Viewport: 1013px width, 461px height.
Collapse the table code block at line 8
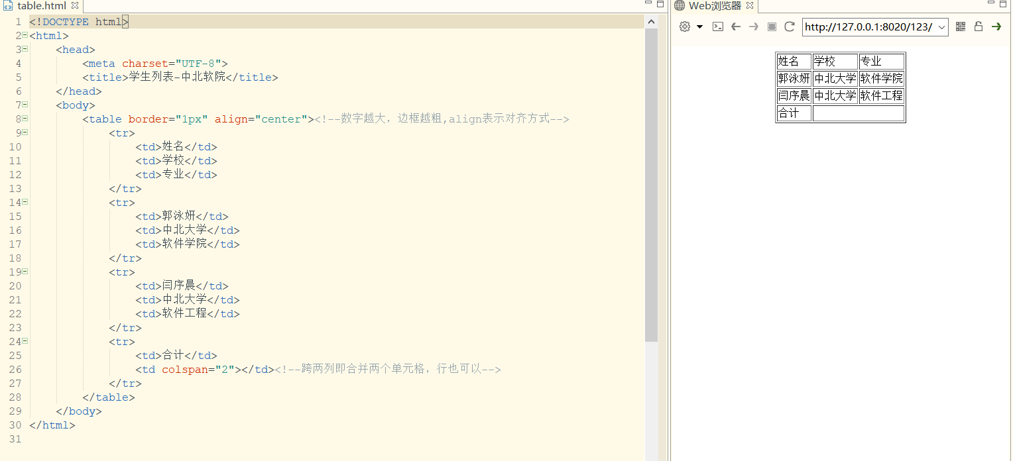(x=25, y=119)
